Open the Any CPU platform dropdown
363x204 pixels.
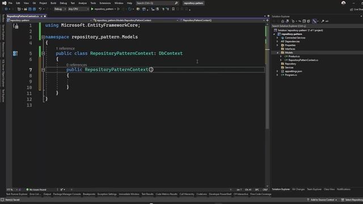tap(78, 9)
